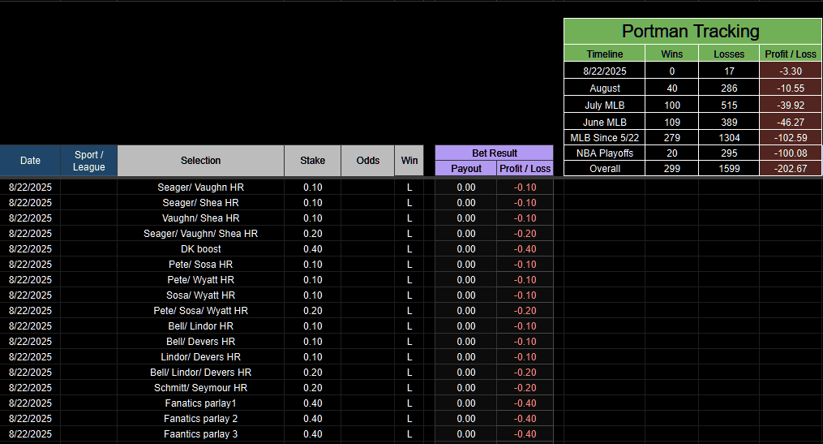Click the -0.40 loss in DK boost row

pos(525,248)
